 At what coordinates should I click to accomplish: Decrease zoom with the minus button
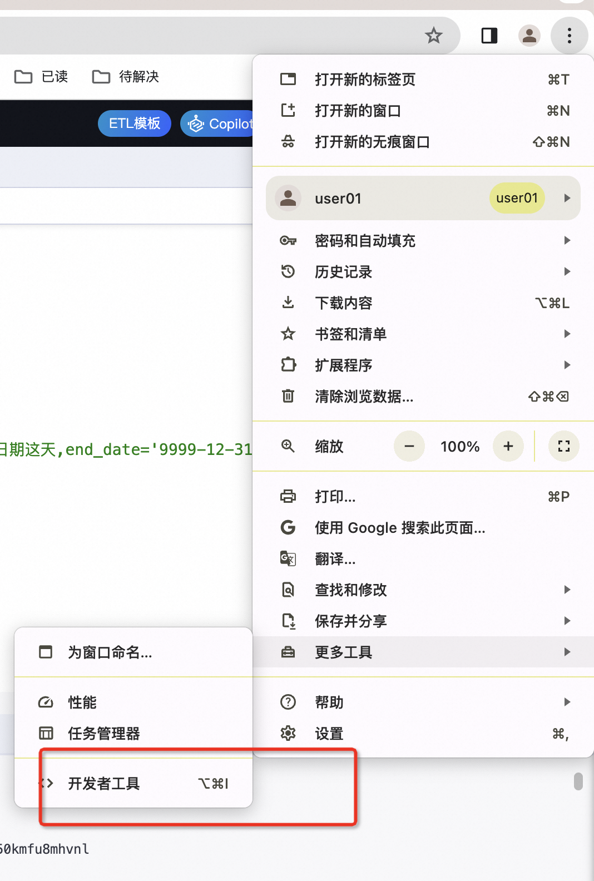[x=409, y=446]
